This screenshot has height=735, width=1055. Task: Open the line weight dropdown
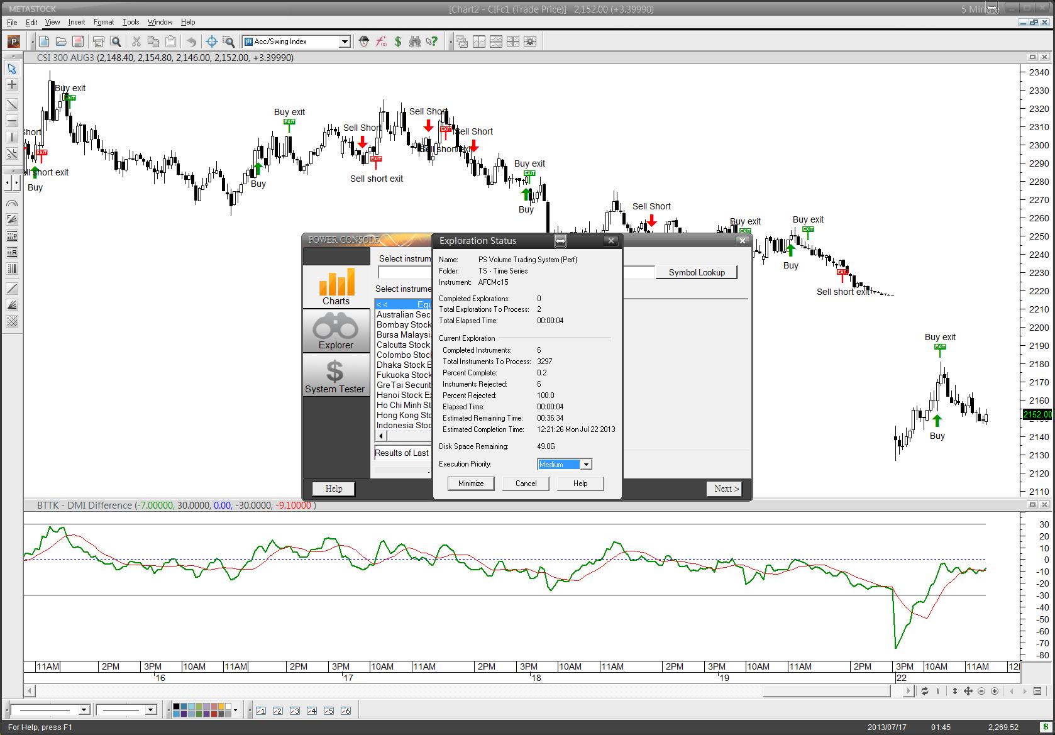150,710
